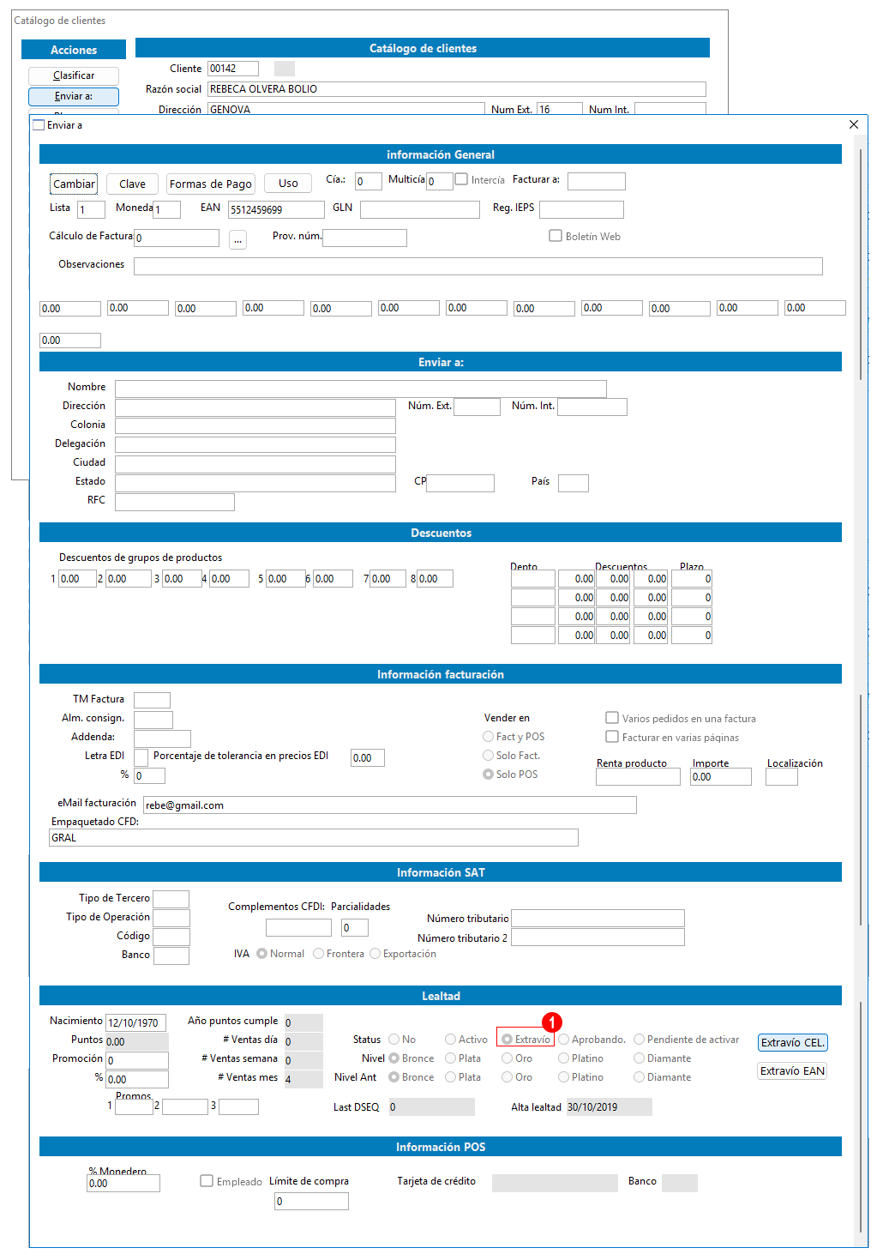The width and height of the screenshot is (883, 1260).
Task: Click the Observaciones text field
Action: [478, 266]
